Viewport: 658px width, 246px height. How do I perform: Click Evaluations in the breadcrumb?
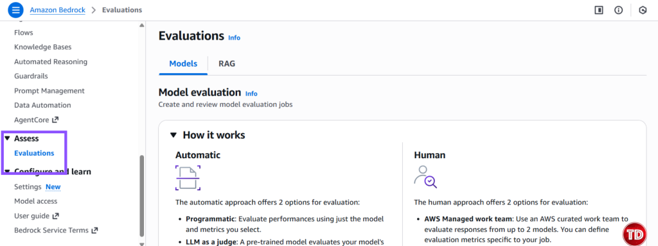pos(122,10)
